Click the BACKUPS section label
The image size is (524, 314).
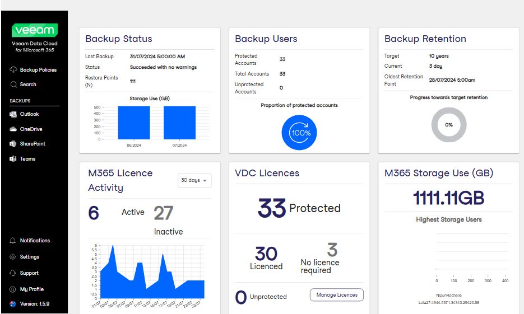[x=20, y=101]
